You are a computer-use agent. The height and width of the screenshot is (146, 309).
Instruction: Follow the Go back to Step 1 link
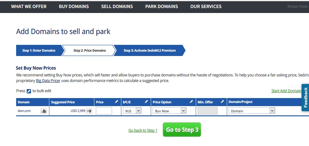pos(143,131)
